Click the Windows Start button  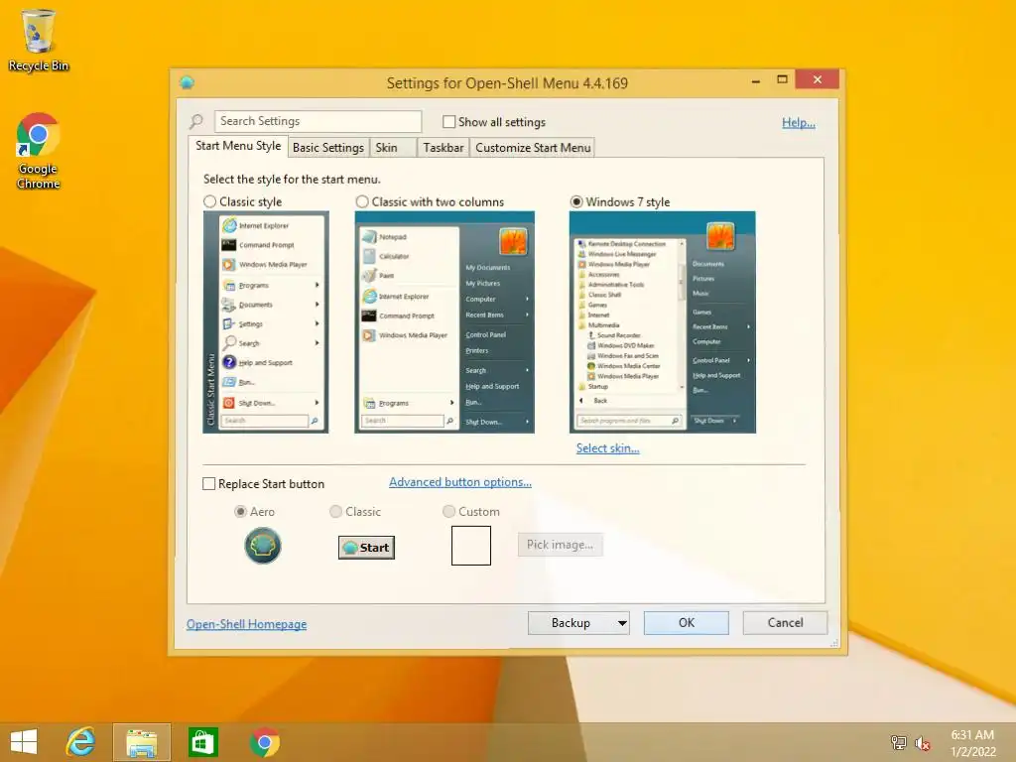pyautogui.click(x=24, y=742)
